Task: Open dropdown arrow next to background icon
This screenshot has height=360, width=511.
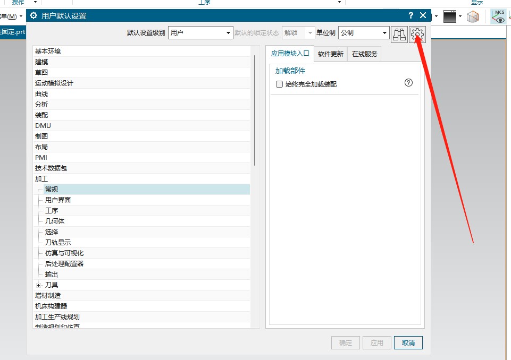Action: tap(460, 16)
